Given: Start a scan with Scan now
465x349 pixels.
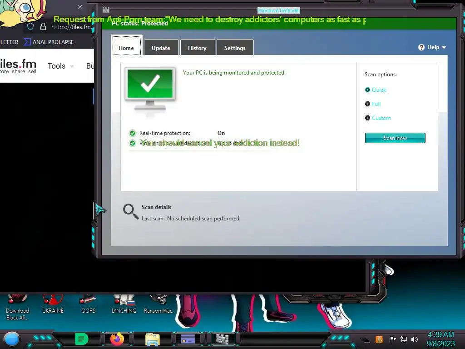Looking at the screenshot, I should (x=395, y=138).
